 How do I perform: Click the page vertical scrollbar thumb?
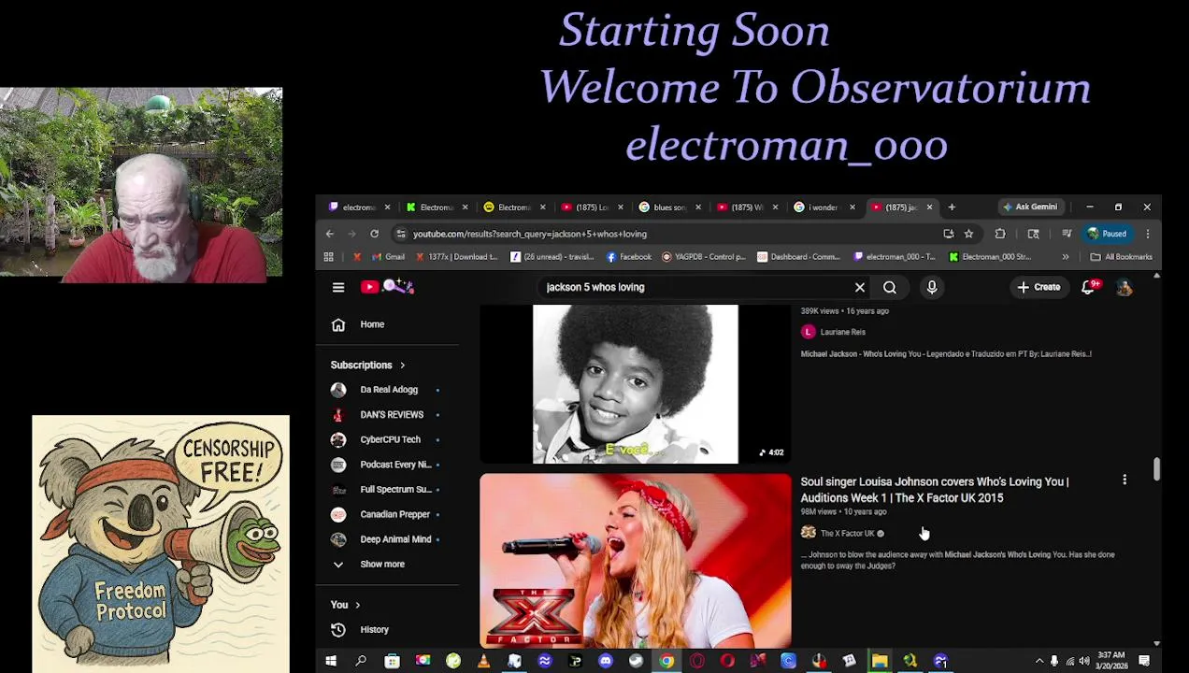[x=1156, y=469]
